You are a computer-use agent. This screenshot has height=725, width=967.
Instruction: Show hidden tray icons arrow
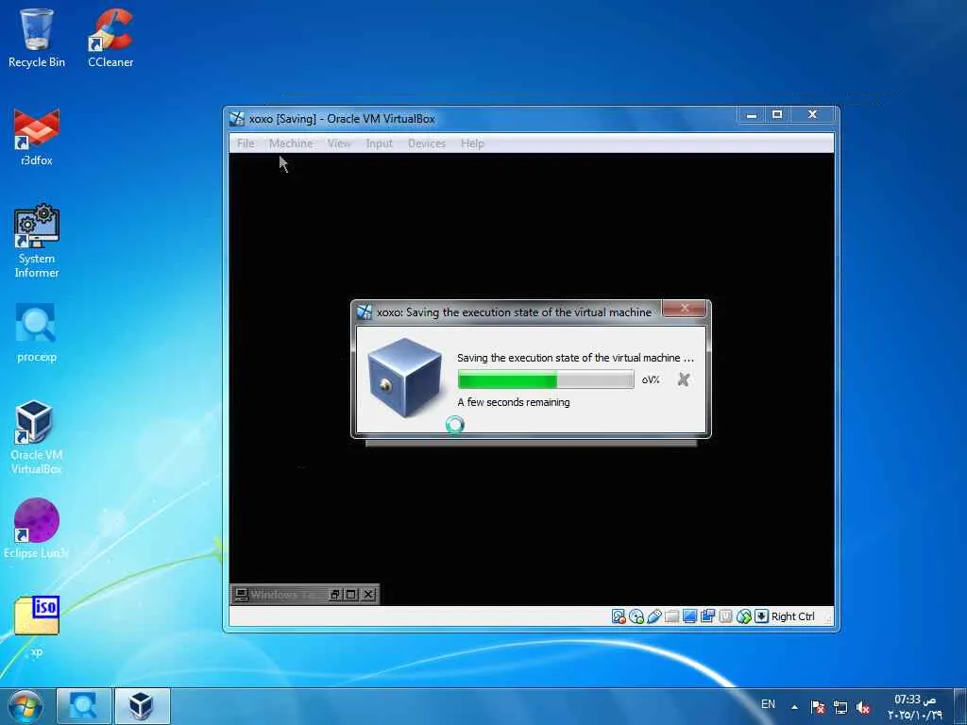(794, 707)
